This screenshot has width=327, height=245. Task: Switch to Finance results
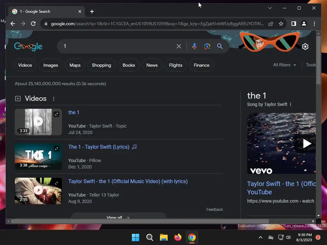point(202,65)
